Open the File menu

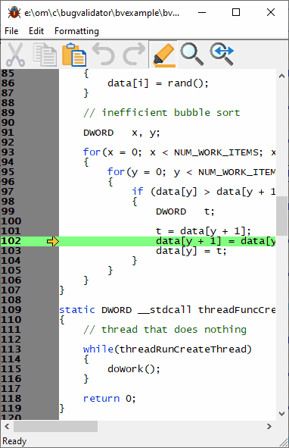[x=11, y=31]
